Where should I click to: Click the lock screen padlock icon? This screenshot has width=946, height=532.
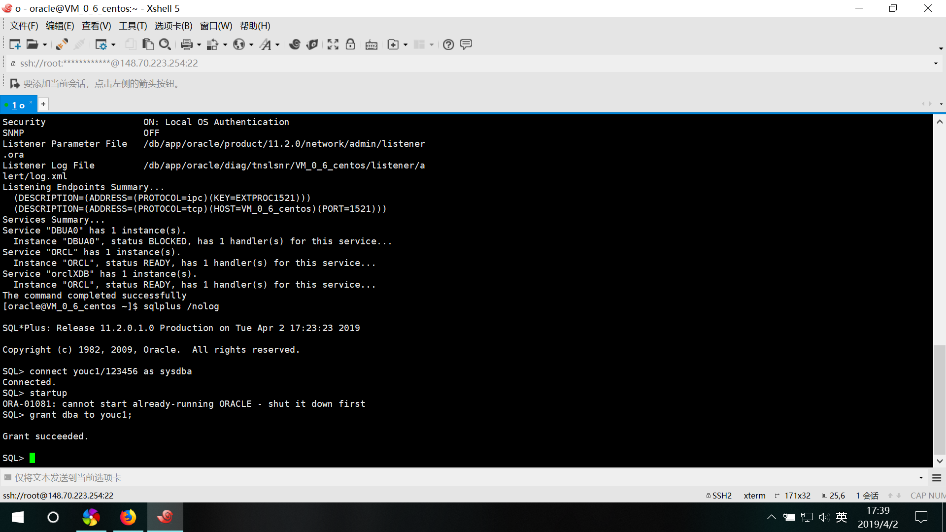coord(350,45)
